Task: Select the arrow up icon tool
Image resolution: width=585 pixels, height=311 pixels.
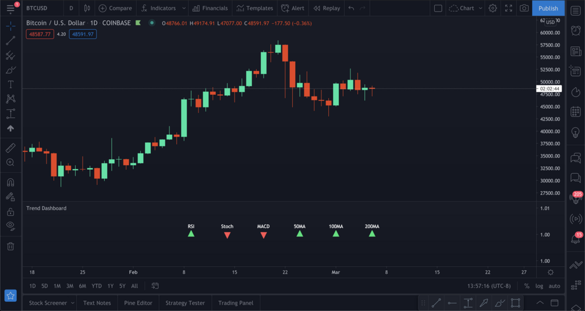Action: click(x=10, y=128)
